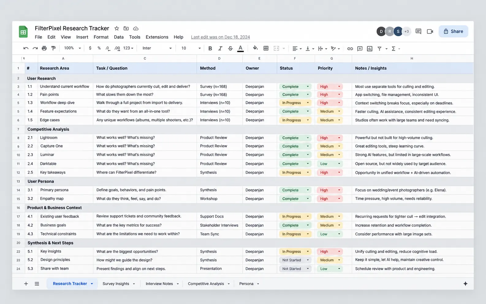Open the font size 10 dropdown
Viewport: 486px width, 304px height.
[x=191, y=48]
